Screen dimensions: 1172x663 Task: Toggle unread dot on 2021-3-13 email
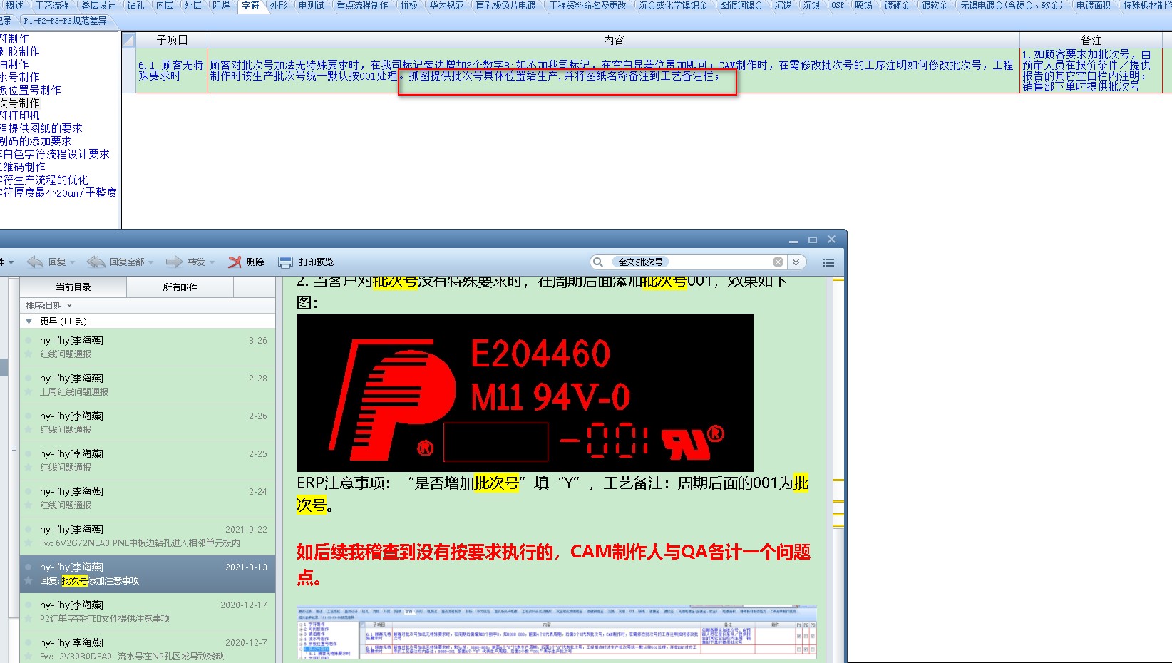click(29, 567)
